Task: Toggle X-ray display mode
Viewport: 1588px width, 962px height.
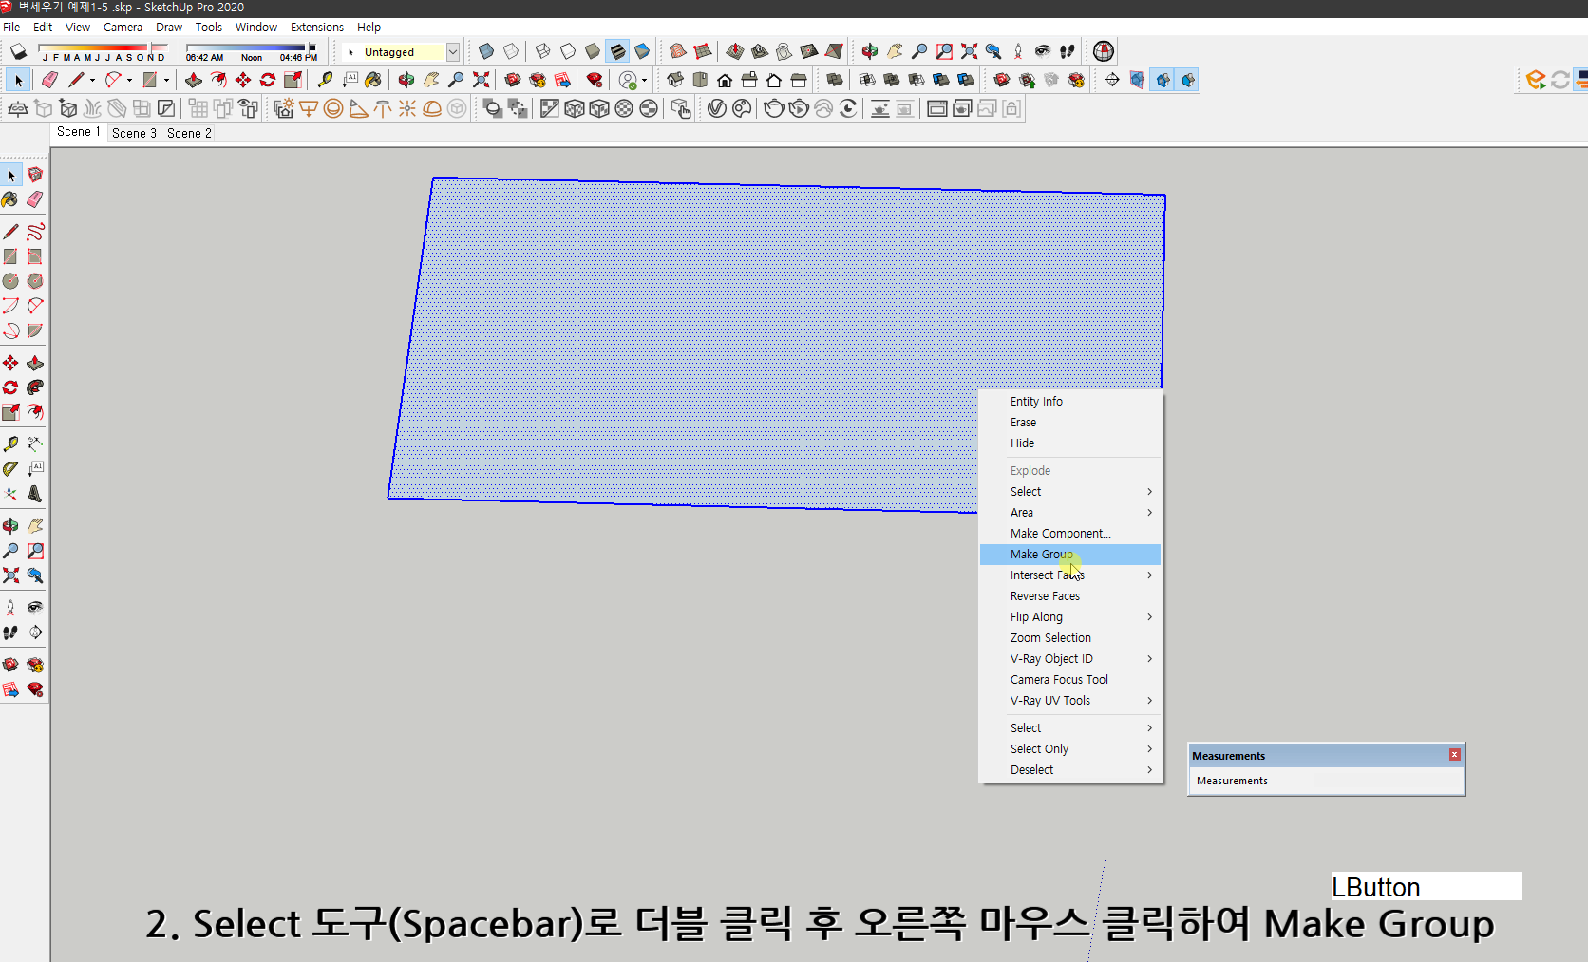Action: 484,51
